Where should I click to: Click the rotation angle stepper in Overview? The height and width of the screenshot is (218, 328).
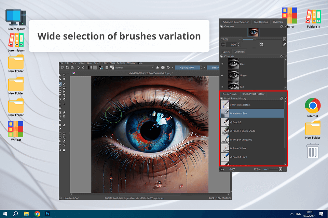pos(239,44)
